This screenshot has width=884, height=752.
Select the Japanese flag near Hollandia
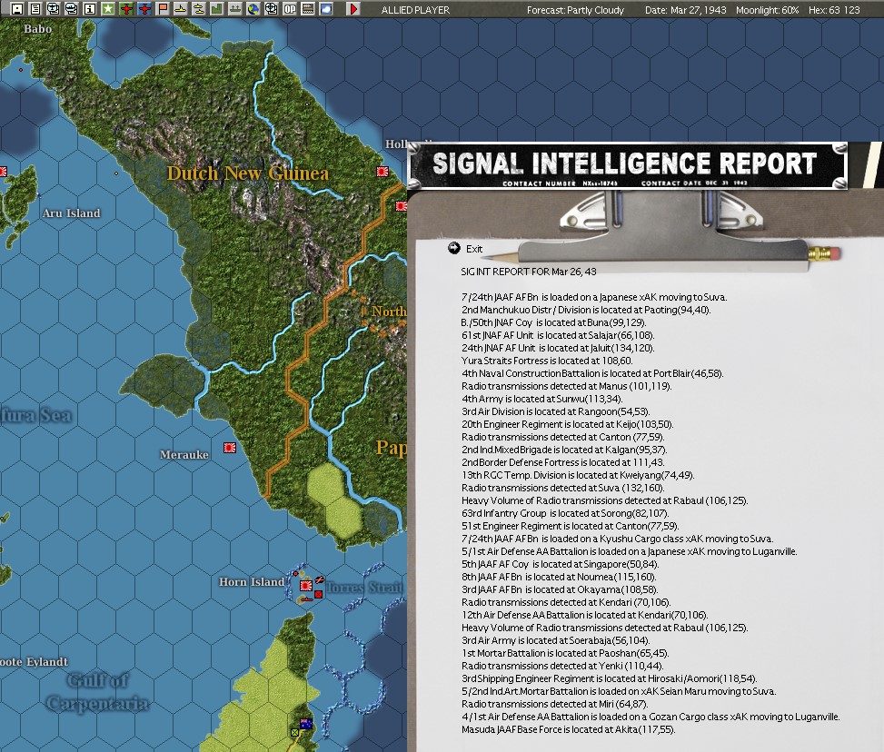pyautogui.click(x=382, y=171)
